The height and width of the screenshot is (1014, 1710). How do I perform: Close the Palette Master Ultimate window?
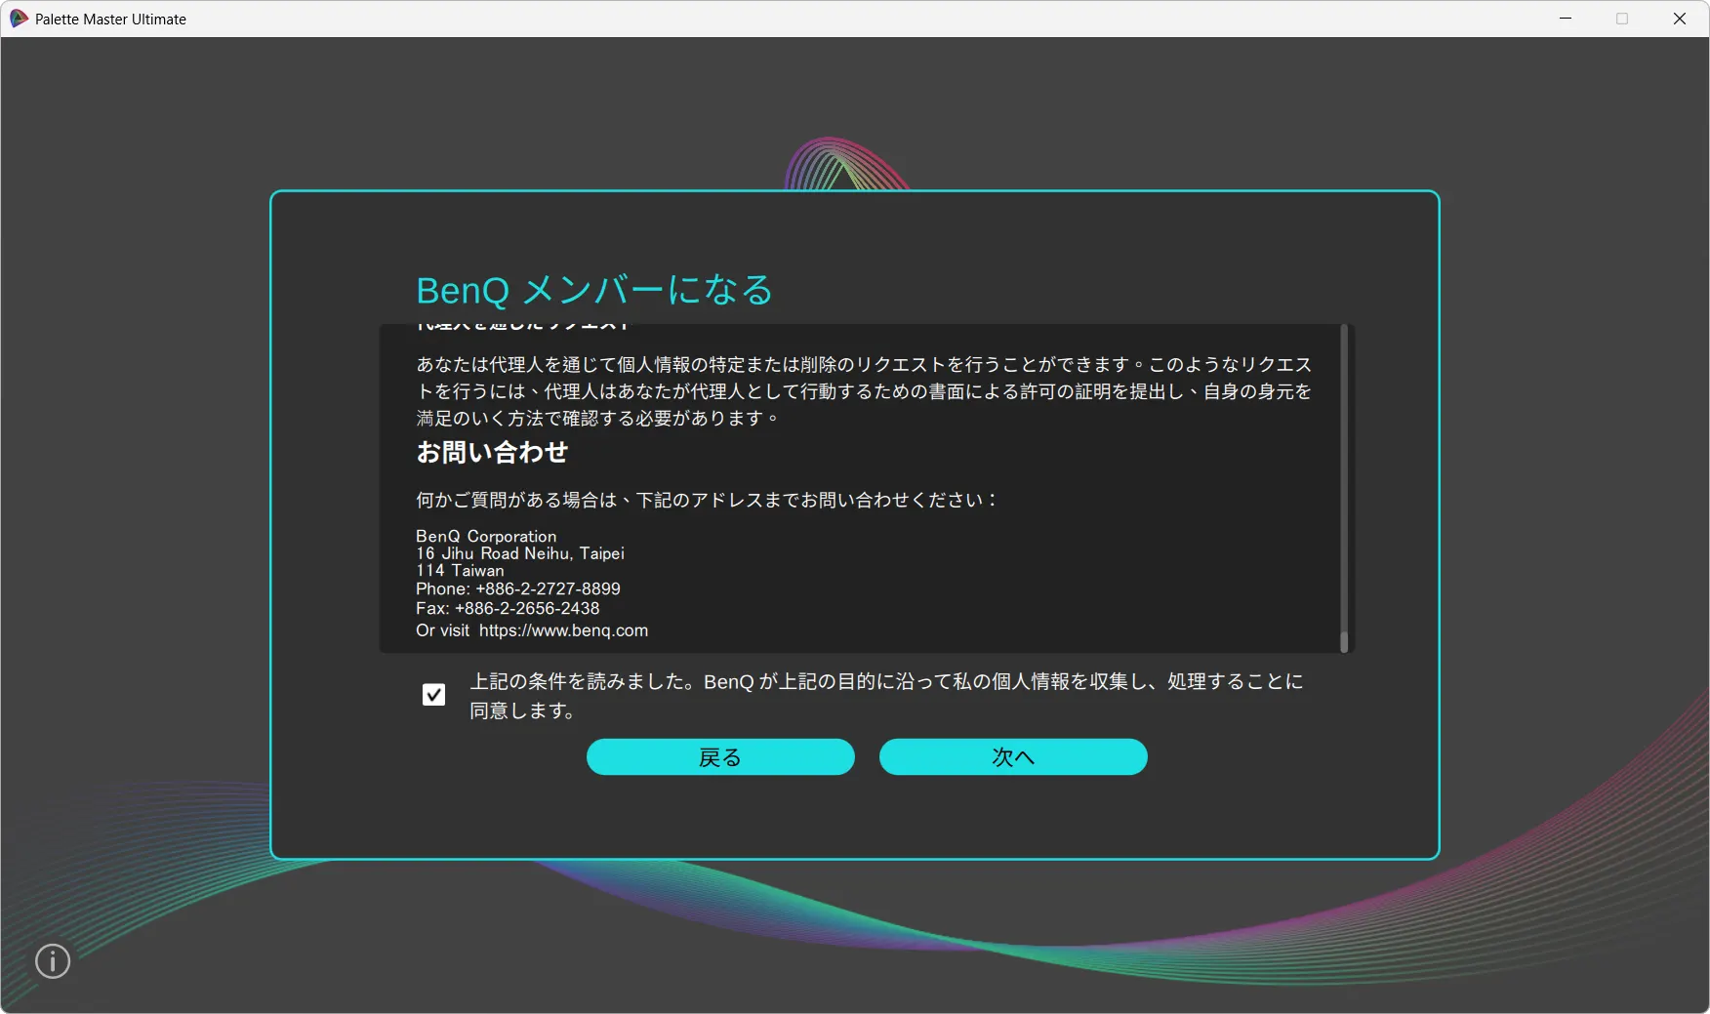pyautogui.click(x=1680, y=19)
